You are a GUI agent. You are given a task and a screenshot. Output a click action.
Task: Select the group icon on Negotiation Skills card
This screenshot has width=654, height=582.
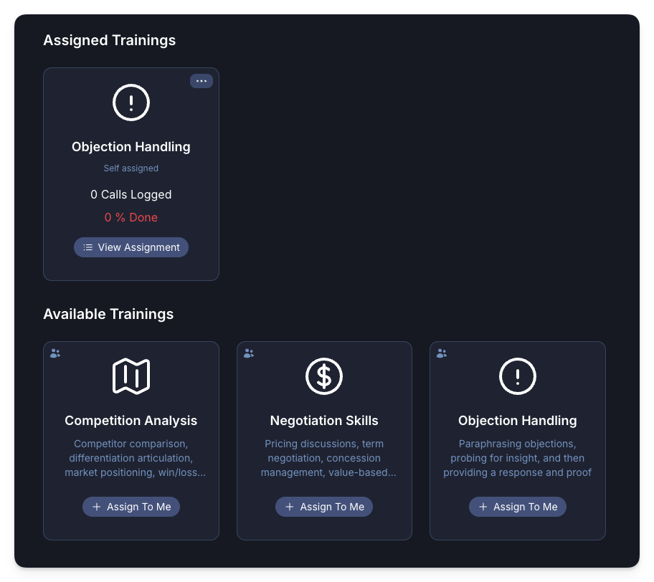(248, 353)
